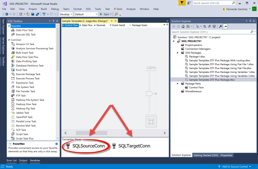This screenshot has width=258, height=169.
Task: Click the Home icon in Solution Explorer
Action: click(x=183, y=27)
